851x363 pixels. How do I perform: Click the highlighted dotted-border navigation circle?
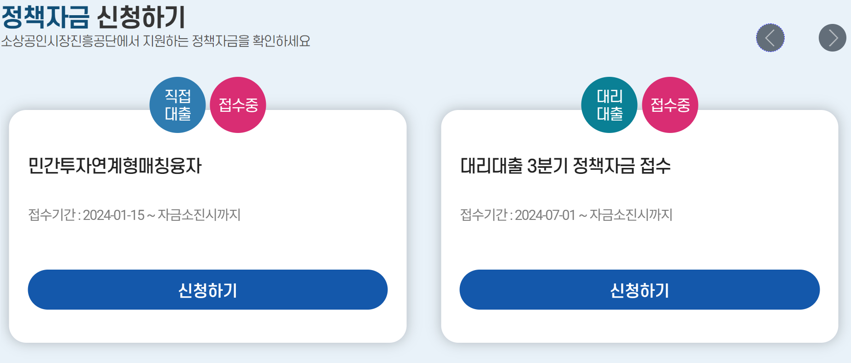tap(770, 39)
